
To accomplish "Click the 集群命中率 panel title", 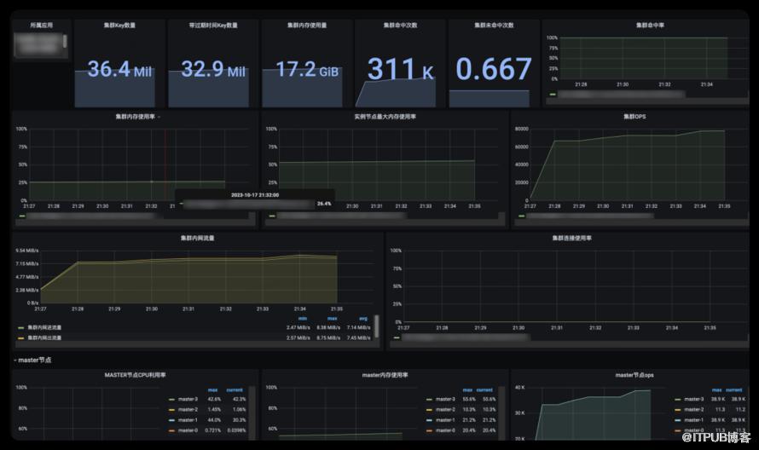I will (650, 25).
